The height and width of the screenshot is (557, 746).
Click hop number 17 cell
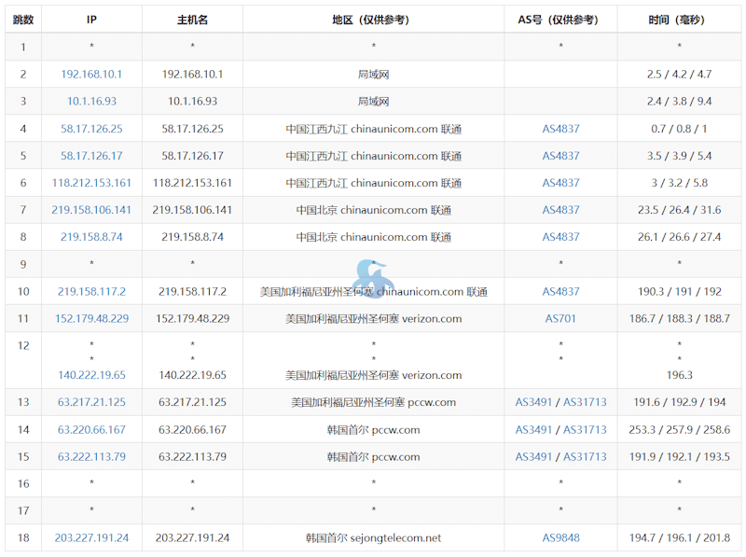click(x=23, y=511)
